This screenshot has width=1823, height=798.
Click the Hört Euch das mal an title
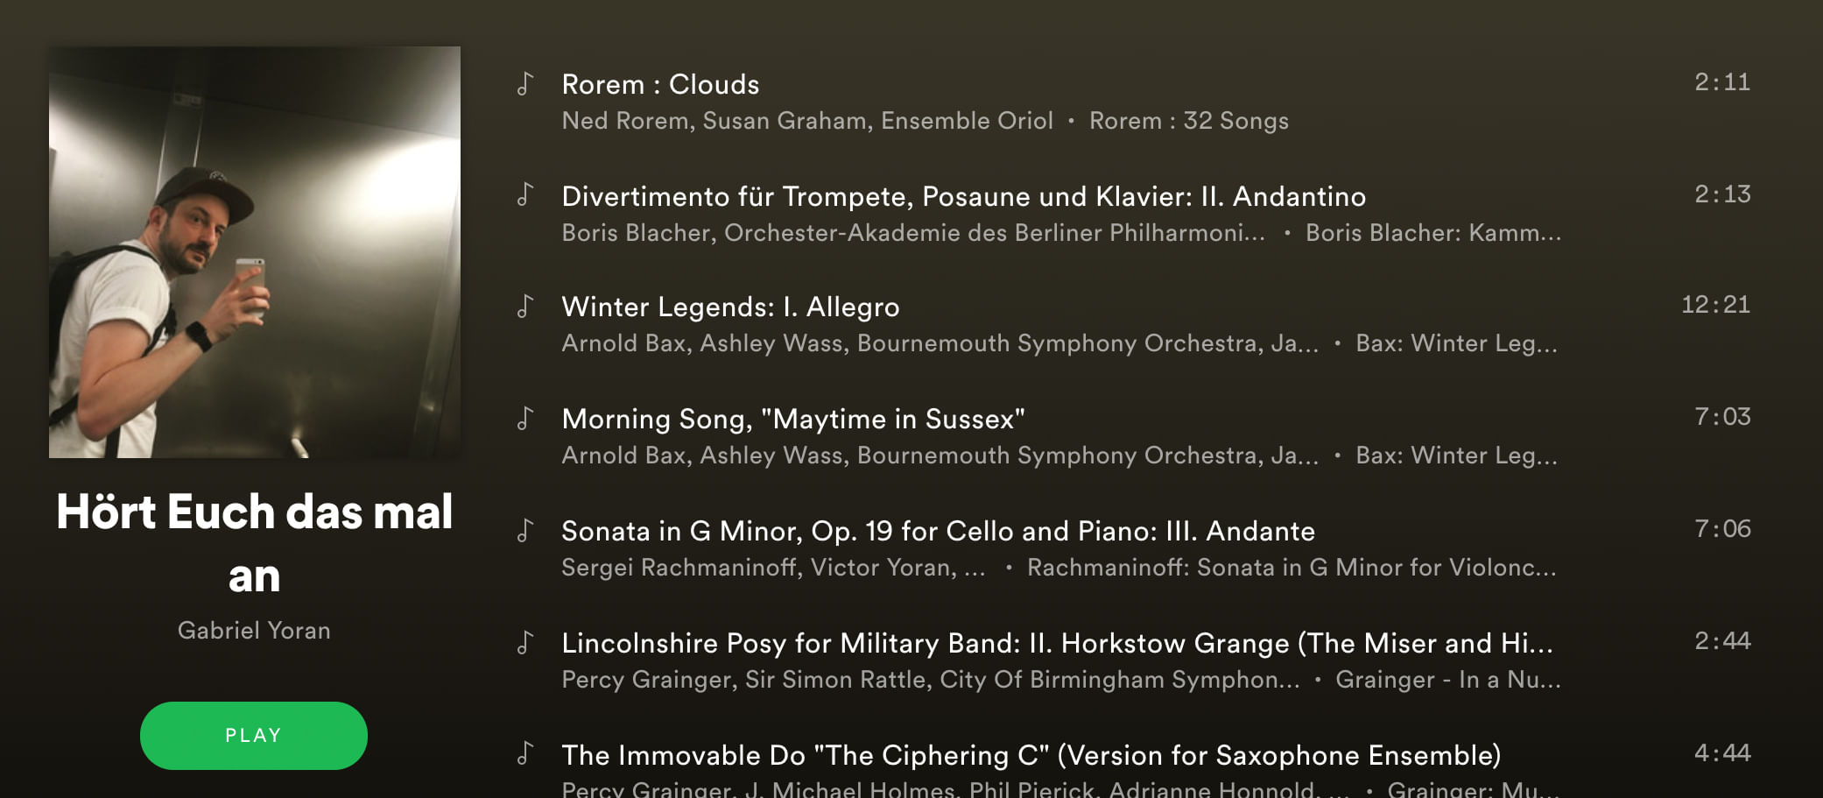pyautogui.click(x=254, y=543)
